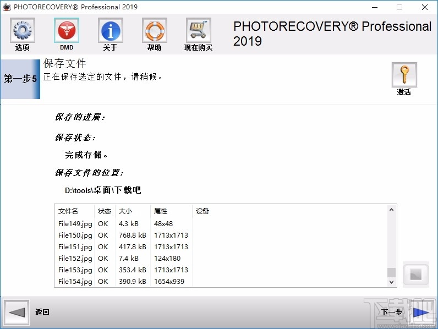Sort by 属性 column header
Image resolution: width=438 pixels, height=329 pixels.
coord(161,211)
